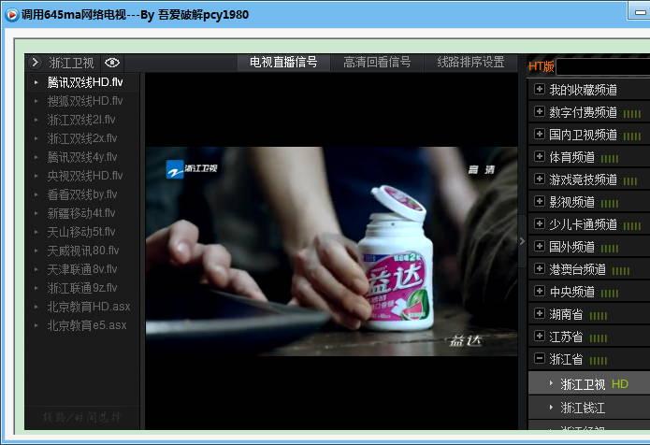Screen dimensions: 650x445
Task: Open the 高清回看信号 tab
Action: [377, 63]
